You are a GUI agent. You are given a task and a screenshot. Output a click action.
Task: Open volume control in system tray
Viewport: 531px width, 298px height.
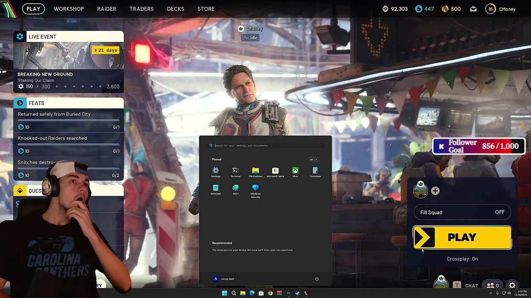[509, 293]
